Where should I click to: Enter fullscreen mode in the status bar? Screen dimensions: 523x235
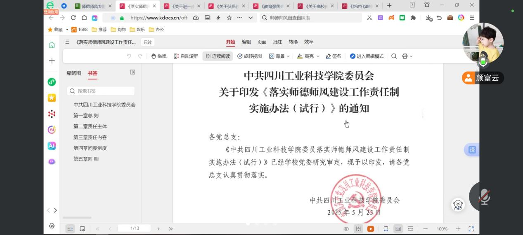[x=471, y=229]
